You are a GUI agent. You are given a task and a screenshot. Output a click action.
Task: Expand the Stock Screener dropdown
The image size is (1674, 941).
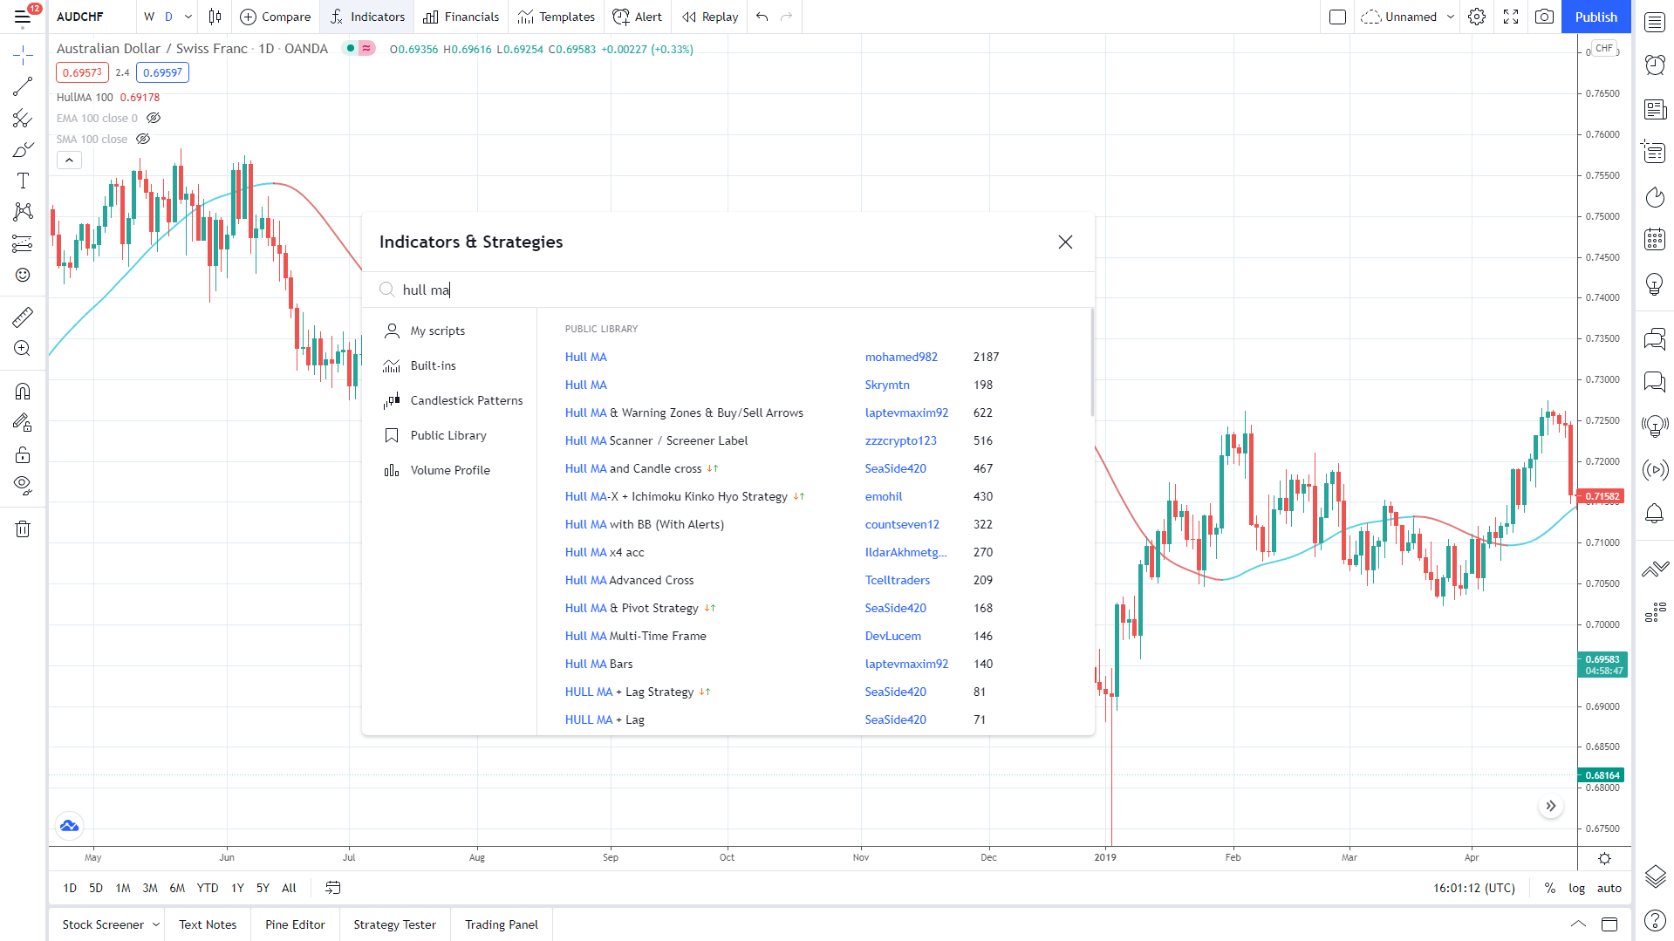156,924
